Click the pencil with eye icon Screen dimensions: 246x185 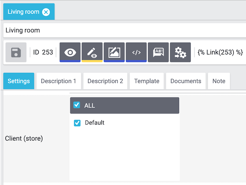point(92,52)
